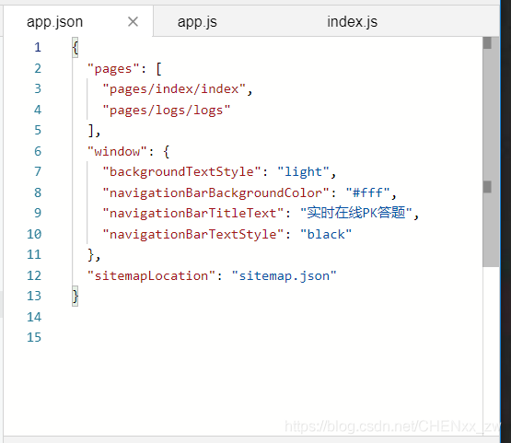
Task: Switch to the app.js tab
Action: pos(197,22)
